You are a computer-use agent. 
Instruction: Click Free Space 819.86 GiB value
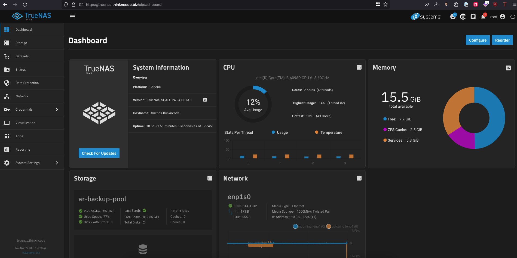151,217
